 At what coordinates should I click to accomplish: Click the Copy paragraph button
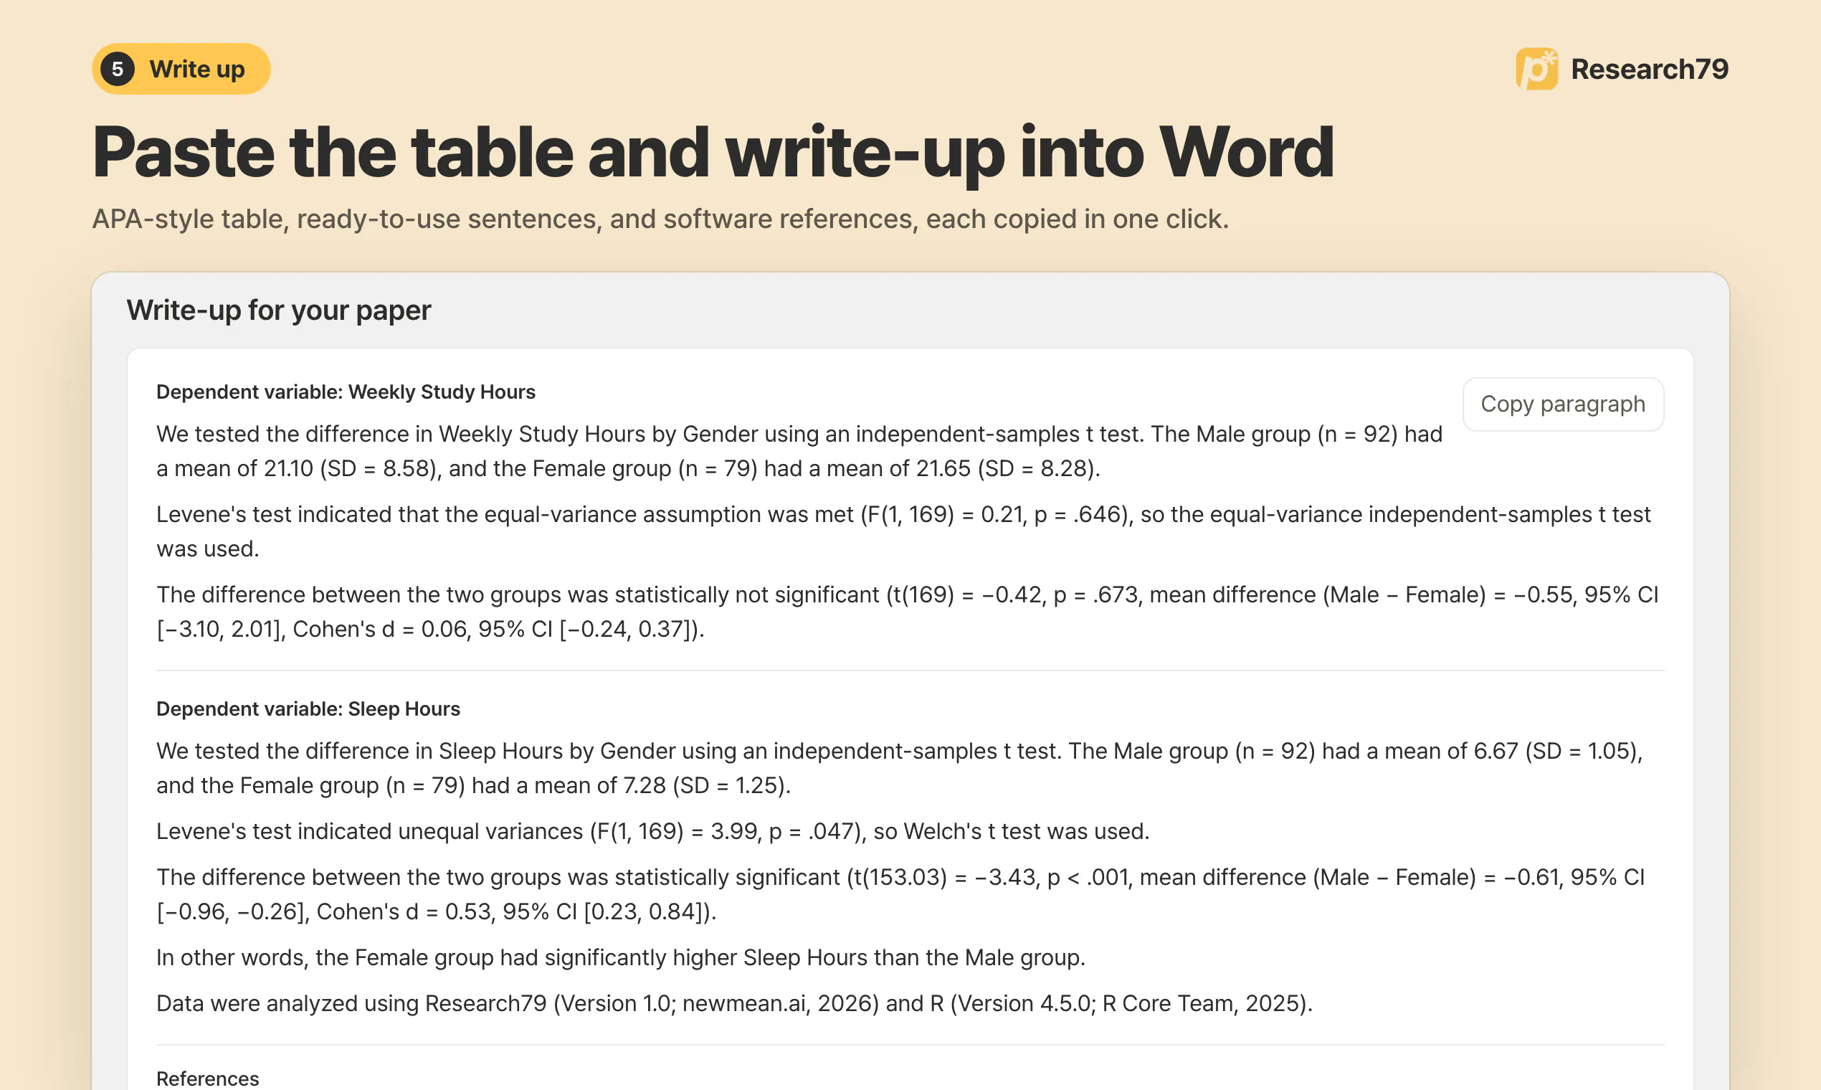[1562, 404]
